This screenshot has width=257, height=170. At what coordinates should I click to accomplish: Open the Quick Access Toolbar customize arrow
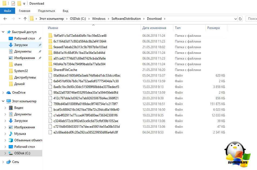(24, 4)
